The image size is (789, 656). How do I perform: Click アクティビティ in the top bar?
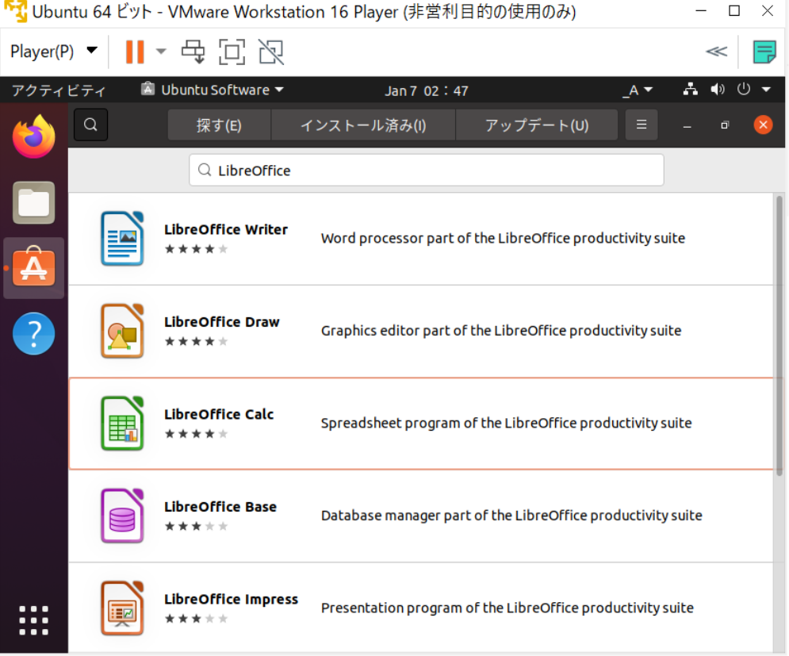(59, 90)
